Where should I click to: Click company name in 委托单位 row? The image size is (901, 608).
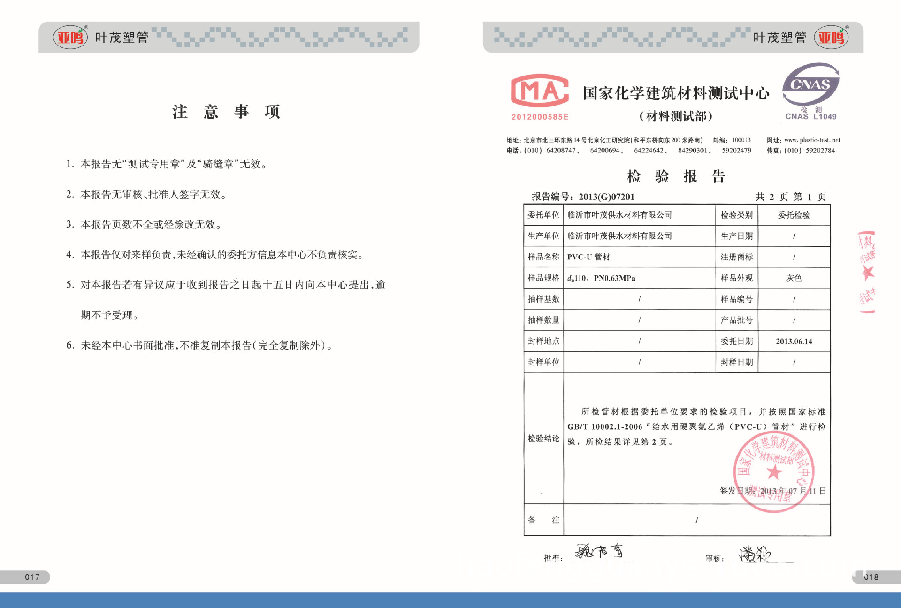click(619, 215)
